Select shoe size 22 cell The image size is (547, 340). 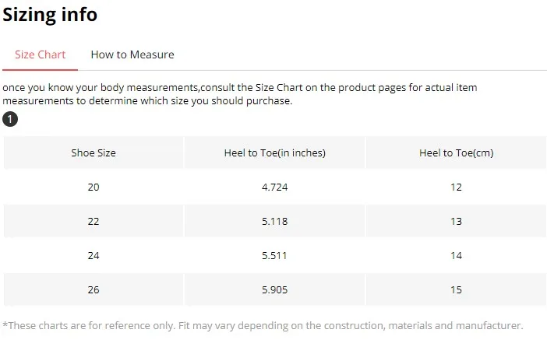point(94,222)
